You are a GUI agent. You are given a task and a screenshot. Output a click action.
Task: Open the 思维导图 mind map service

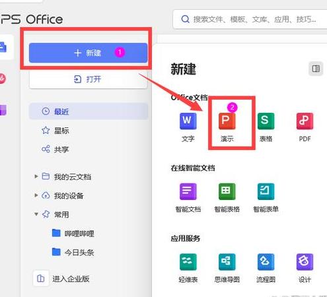point(227,268)
